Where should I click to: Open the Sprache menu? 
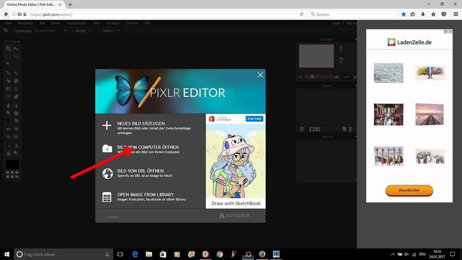pyautogui.click(x=132, y=23)
